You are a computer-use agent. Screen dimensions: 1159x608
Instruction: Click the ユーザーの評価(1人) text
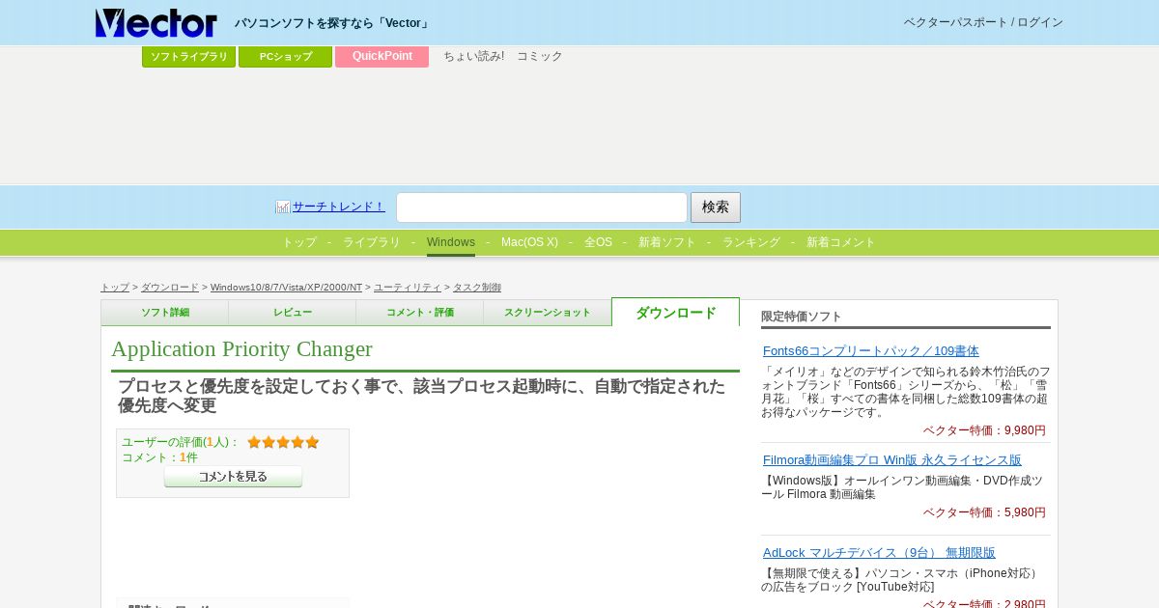(x=180, y=442)
